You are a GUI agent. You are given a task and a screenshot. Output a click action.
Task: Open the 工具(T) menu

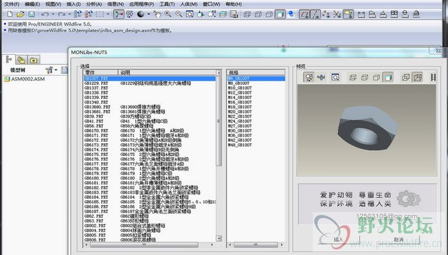(x=167, y=4)
